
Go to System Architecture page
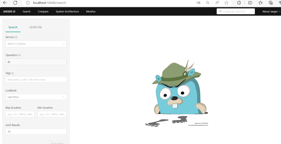tap(67, 11)
